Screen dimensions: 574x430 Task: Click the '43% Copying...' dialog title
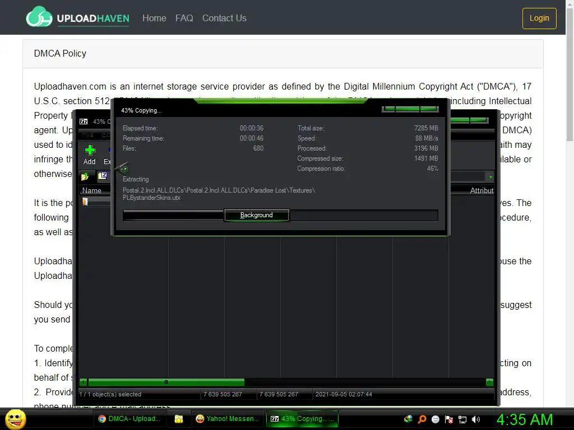coord(141,110)
